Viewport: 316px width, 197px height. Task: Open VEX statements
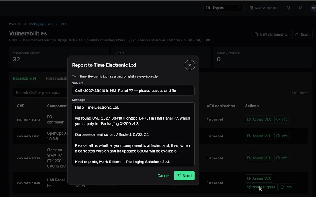click(x=271, y=35)
